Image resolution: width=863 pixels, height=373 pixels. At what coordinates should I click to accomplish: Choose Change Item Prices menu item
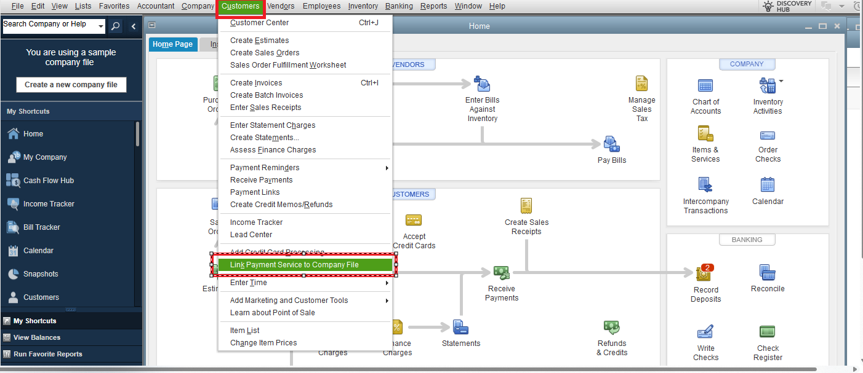coord(305,343)
